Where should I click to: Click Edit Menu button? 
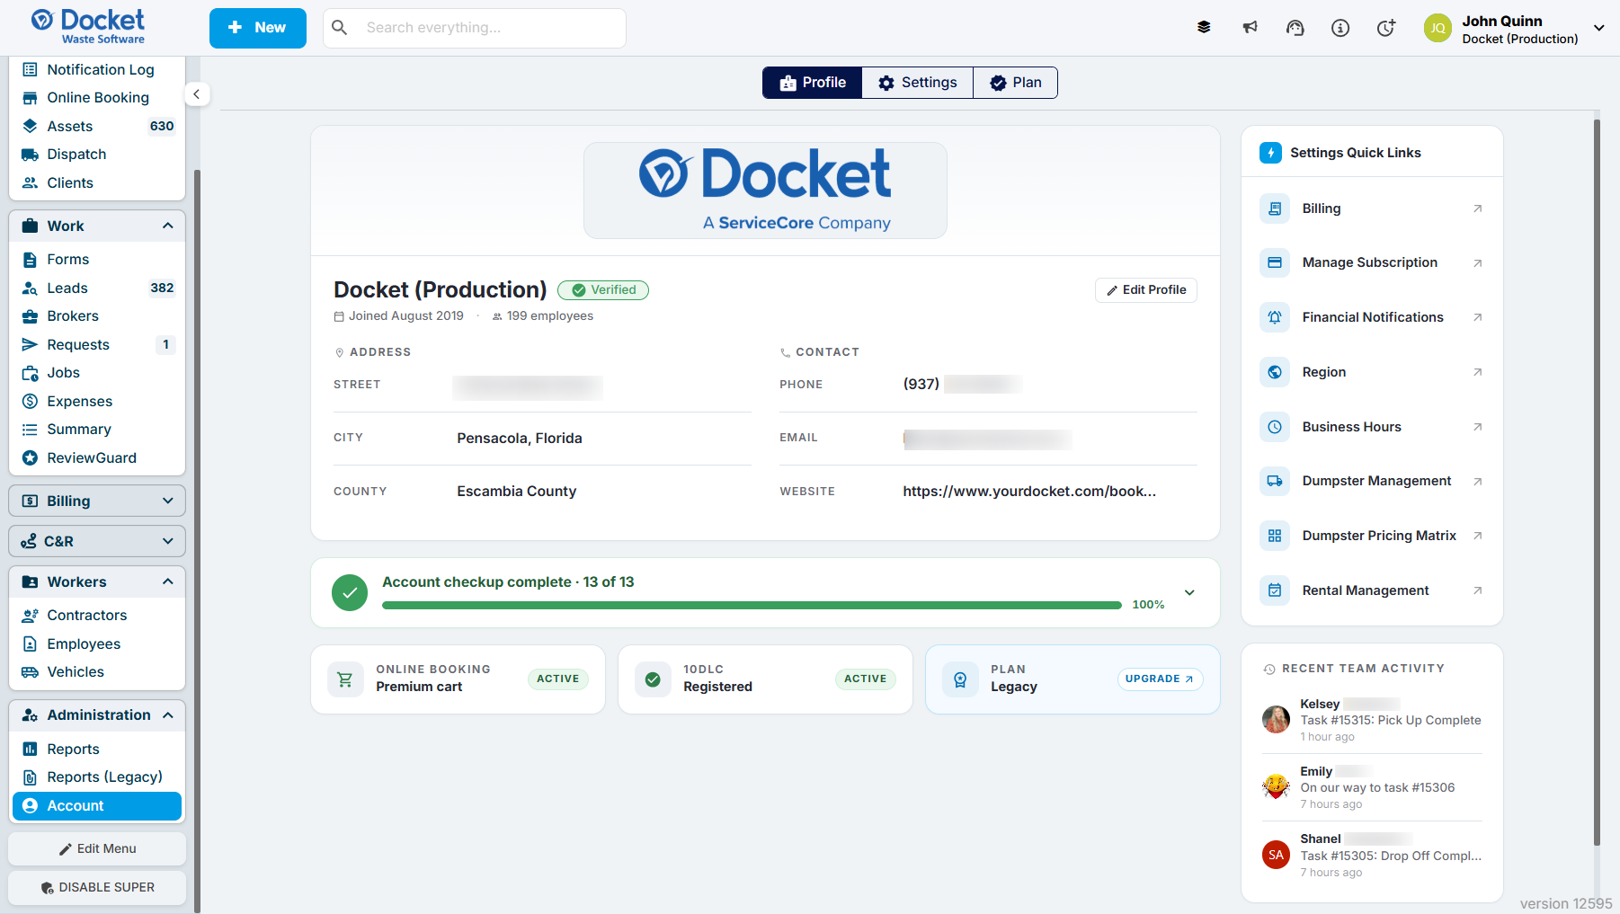tap(97, 848)
